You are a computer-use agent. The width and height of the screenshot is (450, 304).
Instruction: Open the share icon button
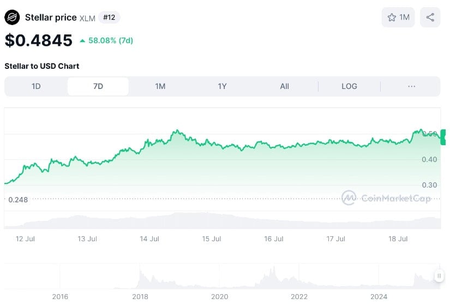pyautogui.click(x=430, y=17)
